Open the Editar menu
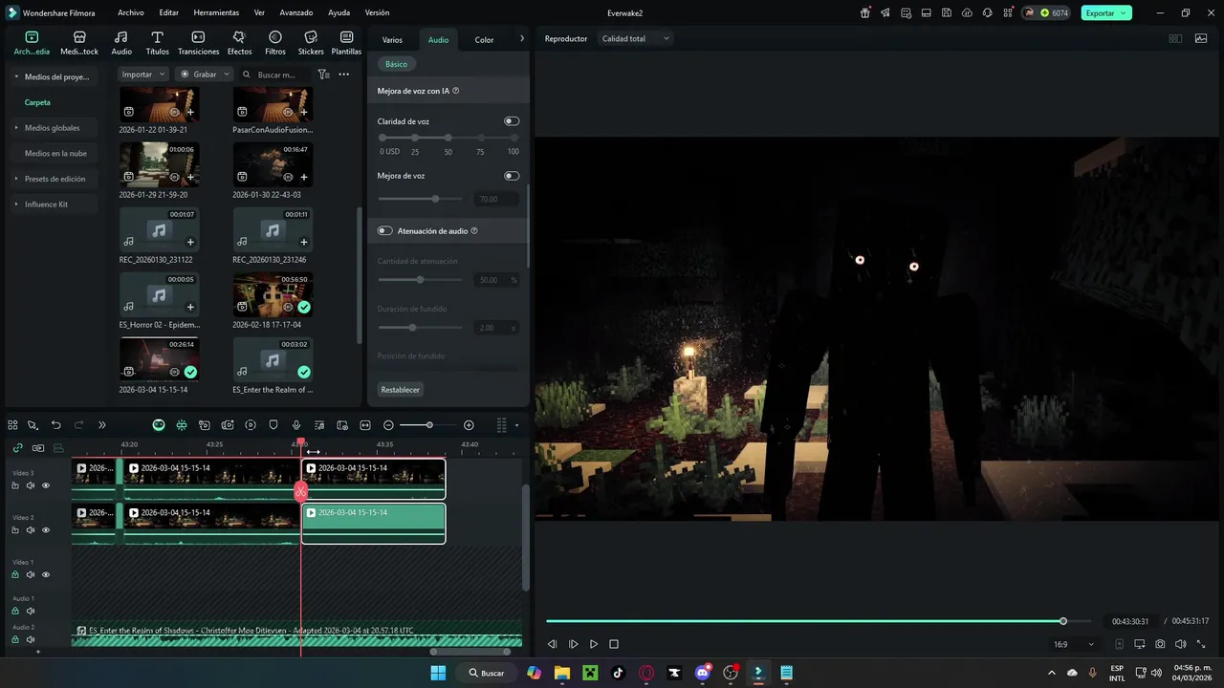Image resolution: width=1224 pixels, height=688 pixels. 169,13
